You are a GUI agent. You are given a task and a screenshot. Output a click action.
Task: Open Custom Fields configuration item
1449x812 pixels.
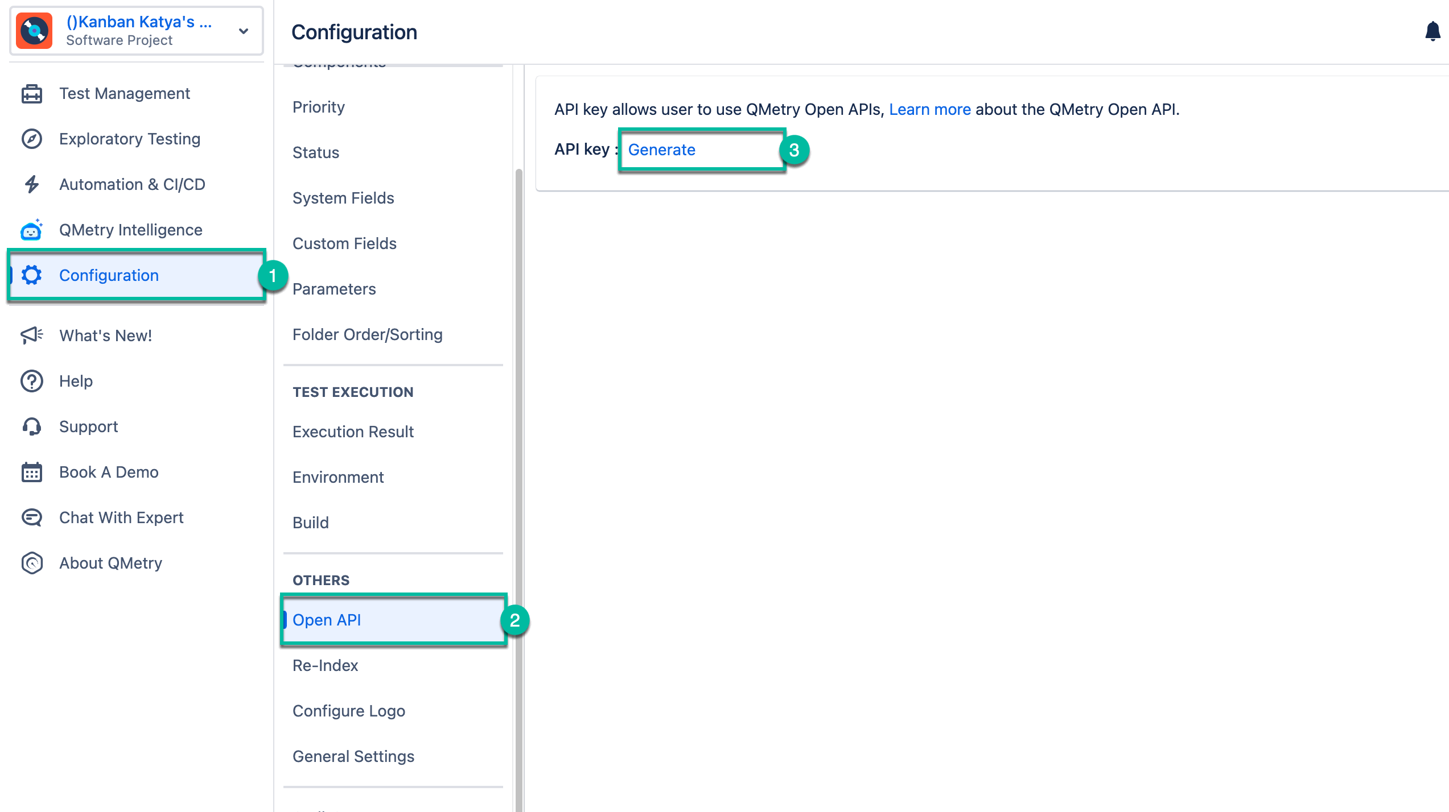tap(344, 243)
